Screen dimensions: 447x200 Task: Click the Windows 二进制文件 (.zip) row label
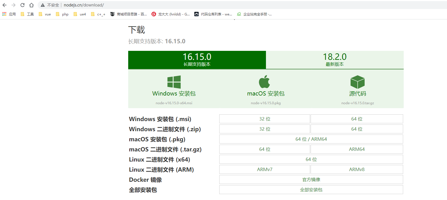[x=165, y=129]
